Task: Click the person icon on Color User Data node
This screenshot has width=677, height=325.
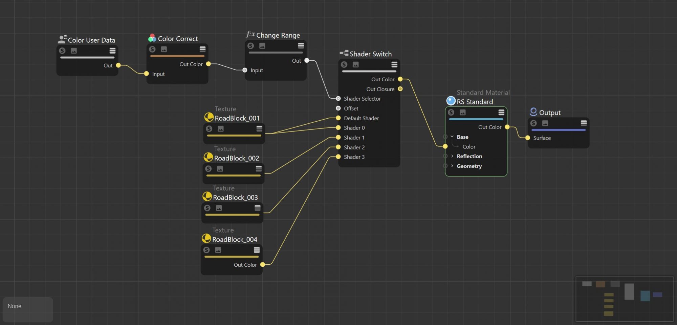Action: [62, 39]
